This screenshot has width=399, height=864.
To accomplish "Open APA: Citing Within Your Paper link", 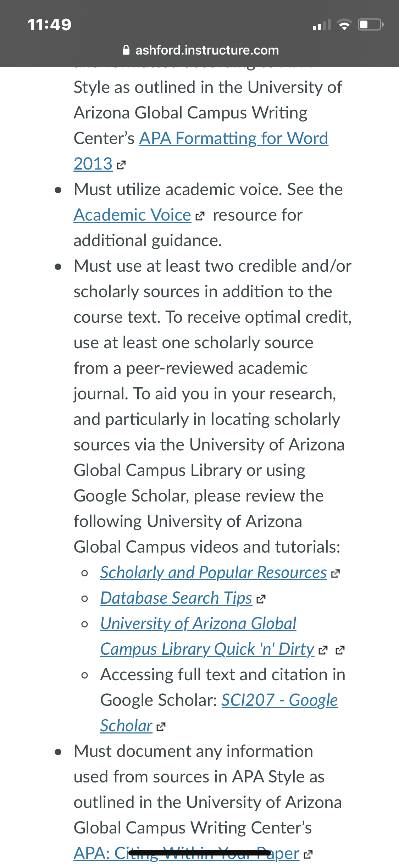I will [x=187, y=853].
